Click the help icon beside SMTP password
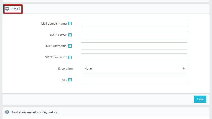Screen dimensions: 212x119 [x=70, y=57]
